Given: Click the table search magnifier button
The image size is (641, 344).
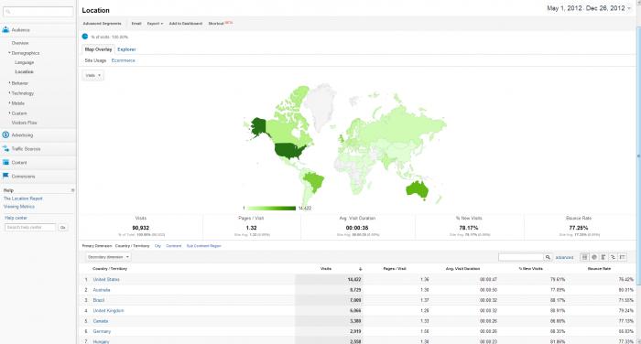Looking at the screenshot, I should tap(548, 257).
